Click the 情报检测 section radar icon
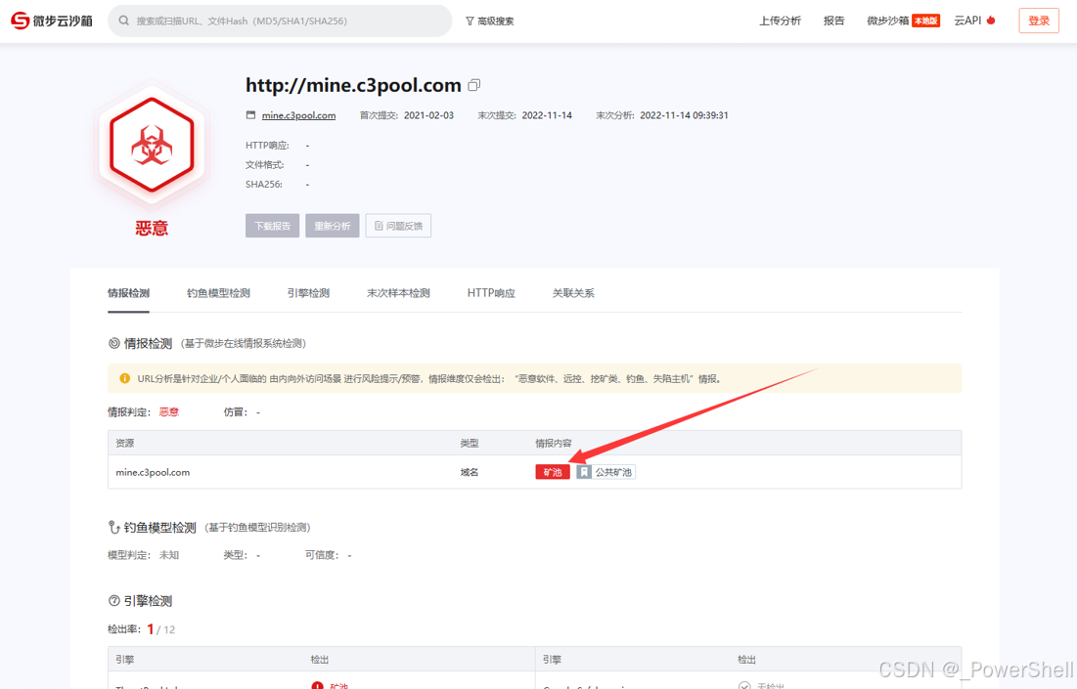The height and width of the screenshot is (689, 1077). [x=114, y=343]
